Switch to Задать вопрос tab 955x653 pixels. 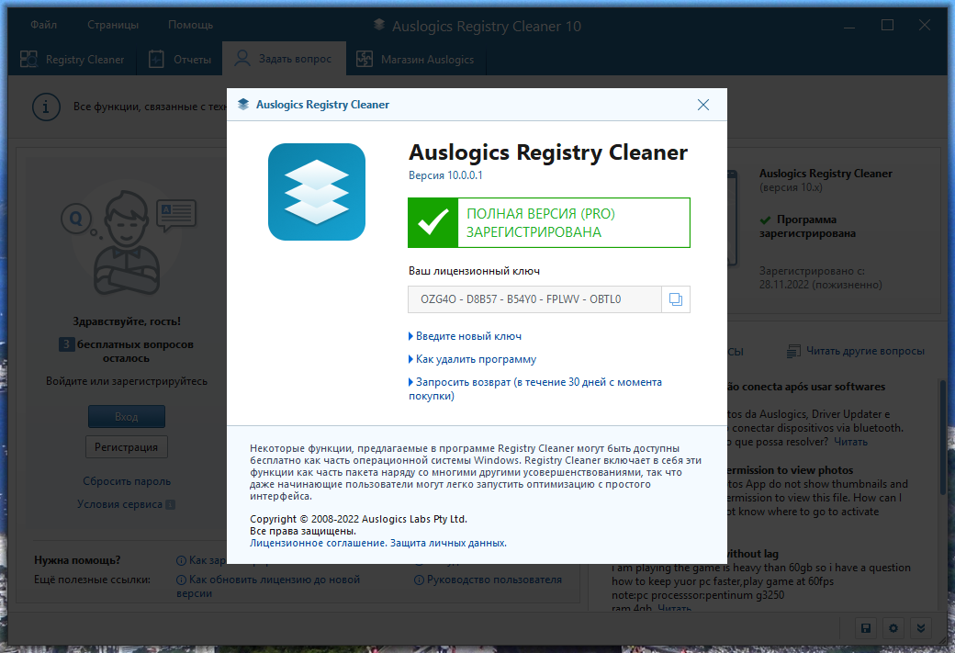(x=284, y=59)
